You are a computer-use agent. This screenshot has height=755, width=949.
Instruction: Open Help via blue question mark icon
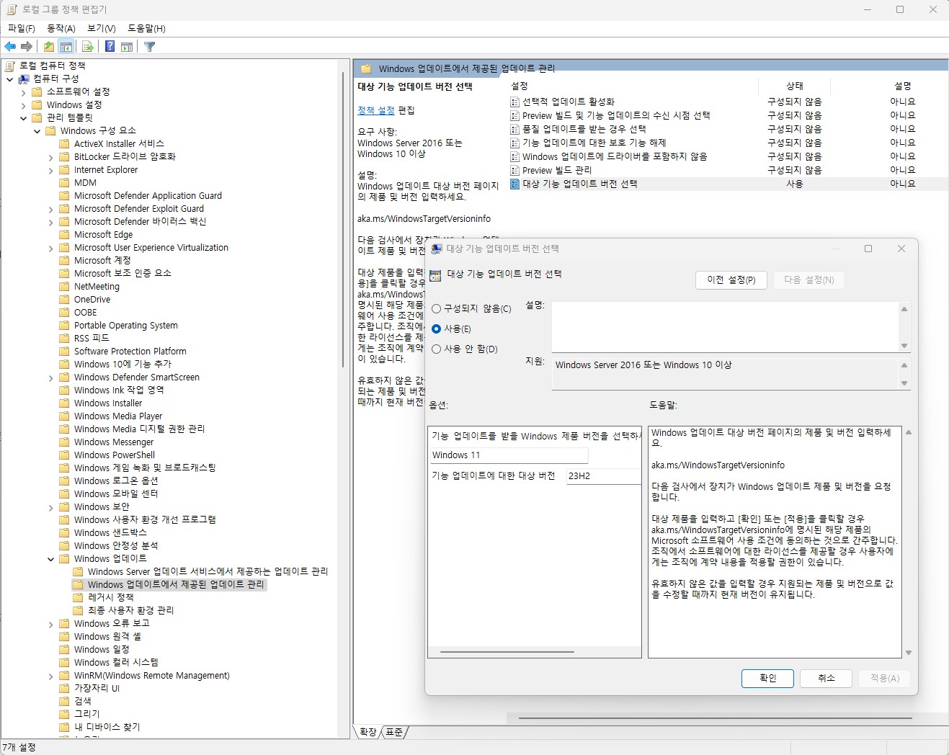(x=110, y=47)
